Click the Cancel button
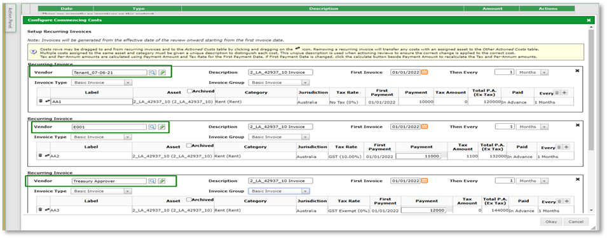The image size is (607, 238). tap(576, 221)
